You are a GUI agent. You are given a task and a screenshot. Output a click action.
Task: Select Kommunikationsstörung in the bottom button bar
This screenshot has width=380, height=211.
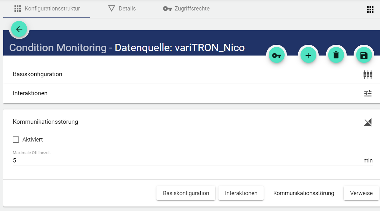click(x=304, y=193)
